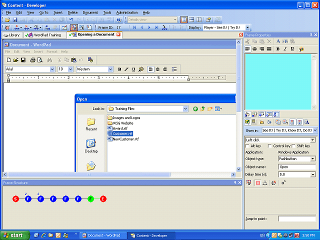The image size is (320, 240).
Task: Save icon in Developer main toolbar
Action: tap(15, 20)
